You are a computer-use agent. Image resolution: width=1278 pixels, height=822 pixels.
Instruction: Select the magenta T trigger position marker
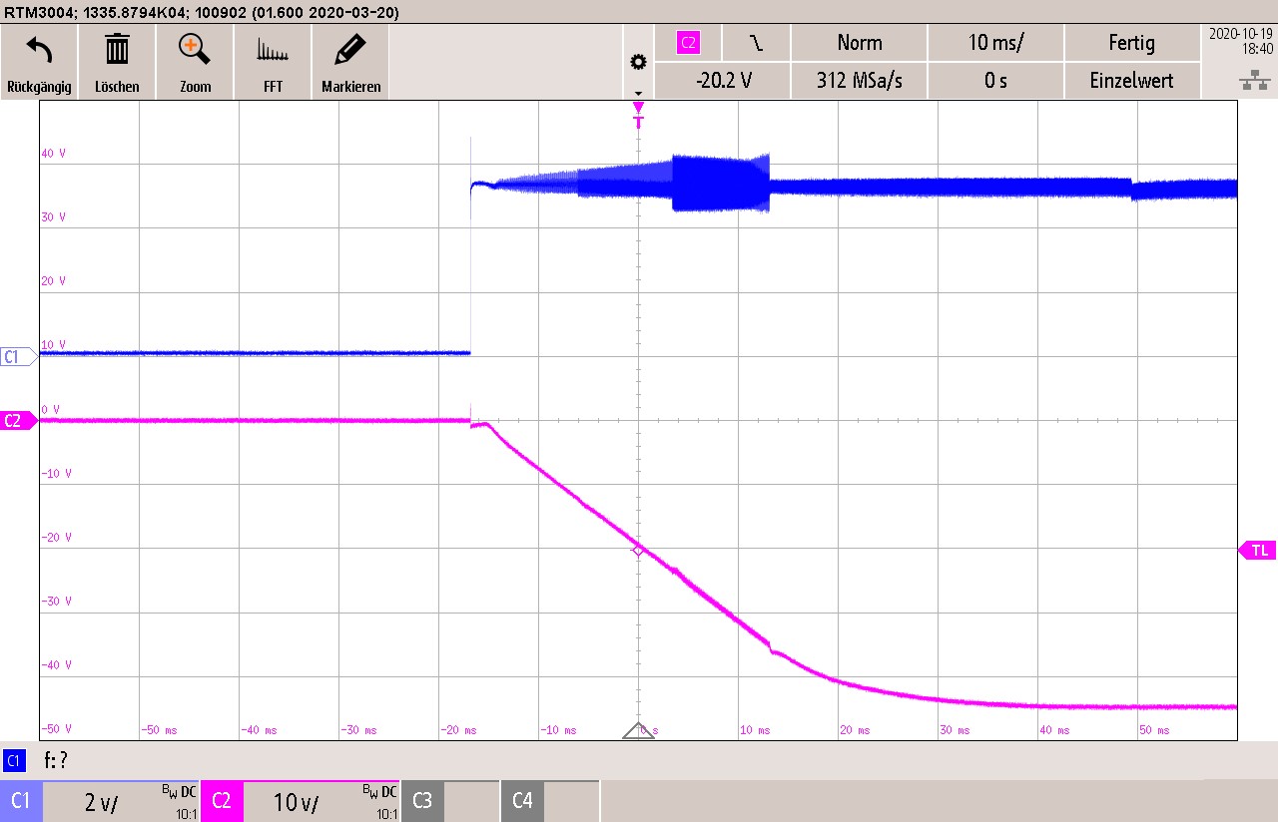tap(638, 115)
